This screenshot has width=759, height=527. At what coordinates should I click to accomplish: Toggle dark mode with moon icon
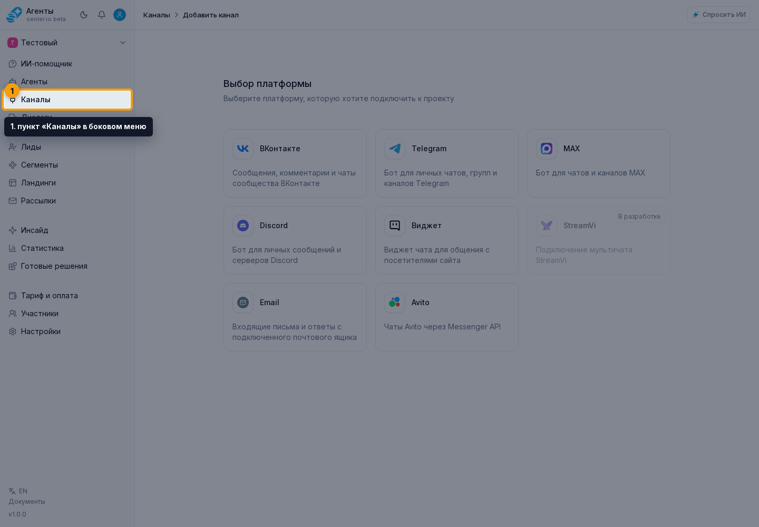[84, 15]
